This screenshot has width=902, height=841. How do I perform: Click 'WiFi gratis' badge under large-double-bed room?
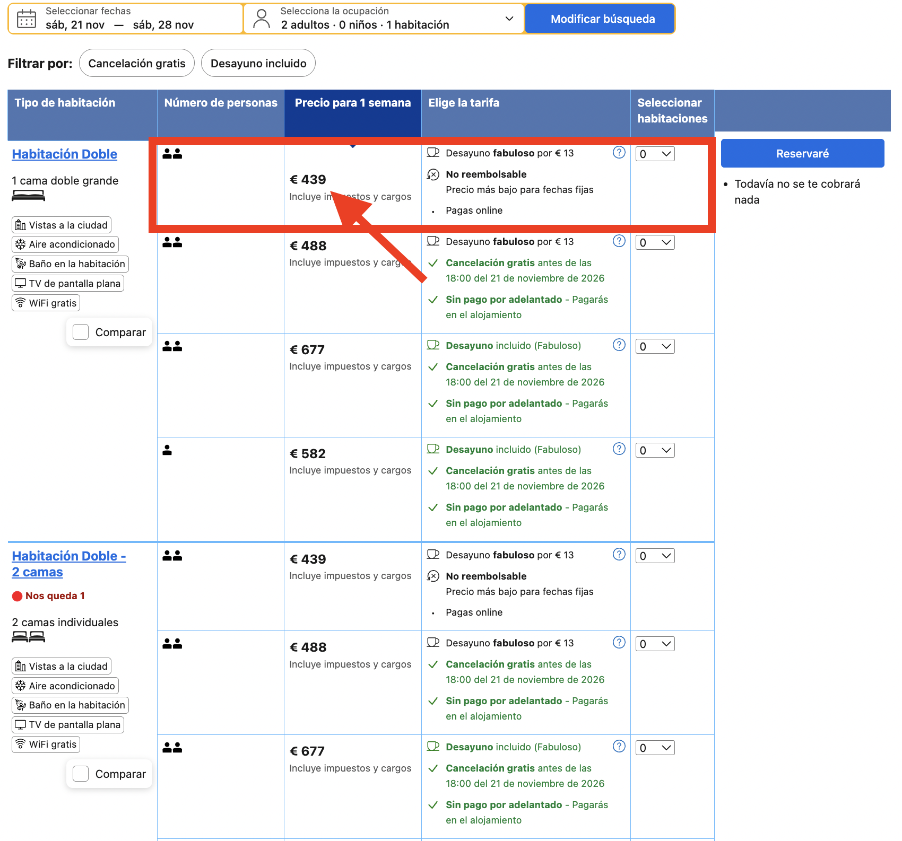pyautogui.click(x=46, y=303)
